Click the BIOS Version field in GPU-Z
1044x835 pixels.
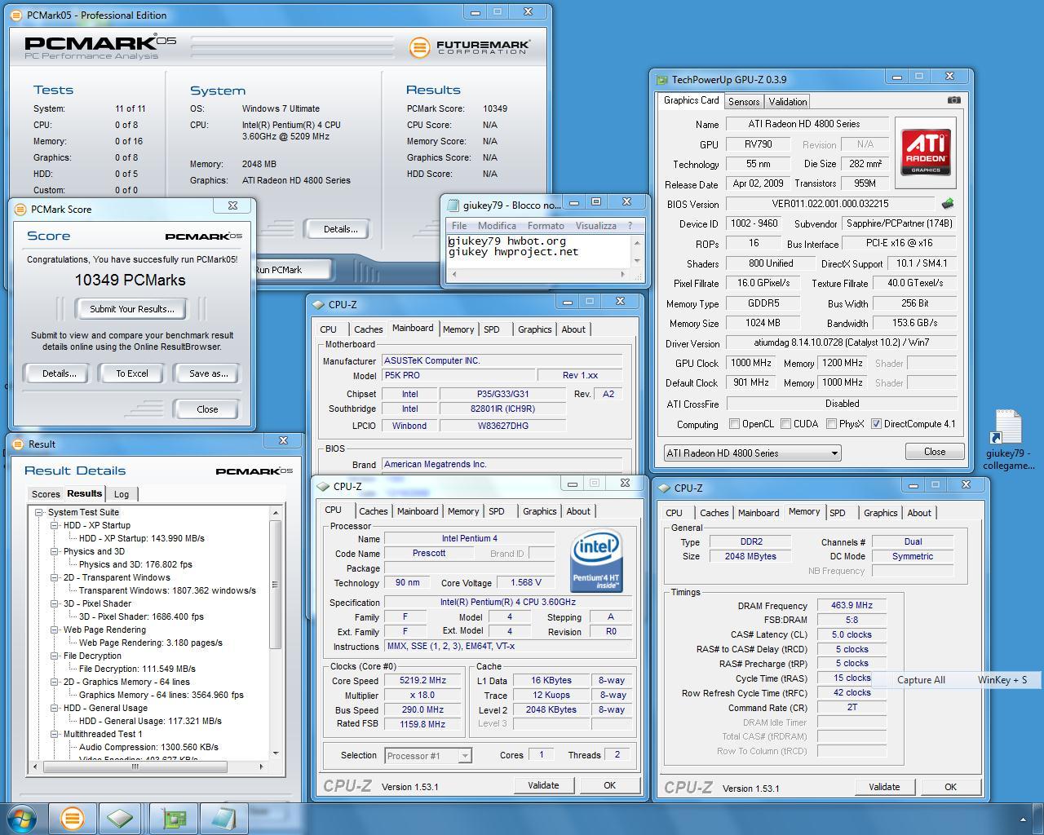click(830, 204)
